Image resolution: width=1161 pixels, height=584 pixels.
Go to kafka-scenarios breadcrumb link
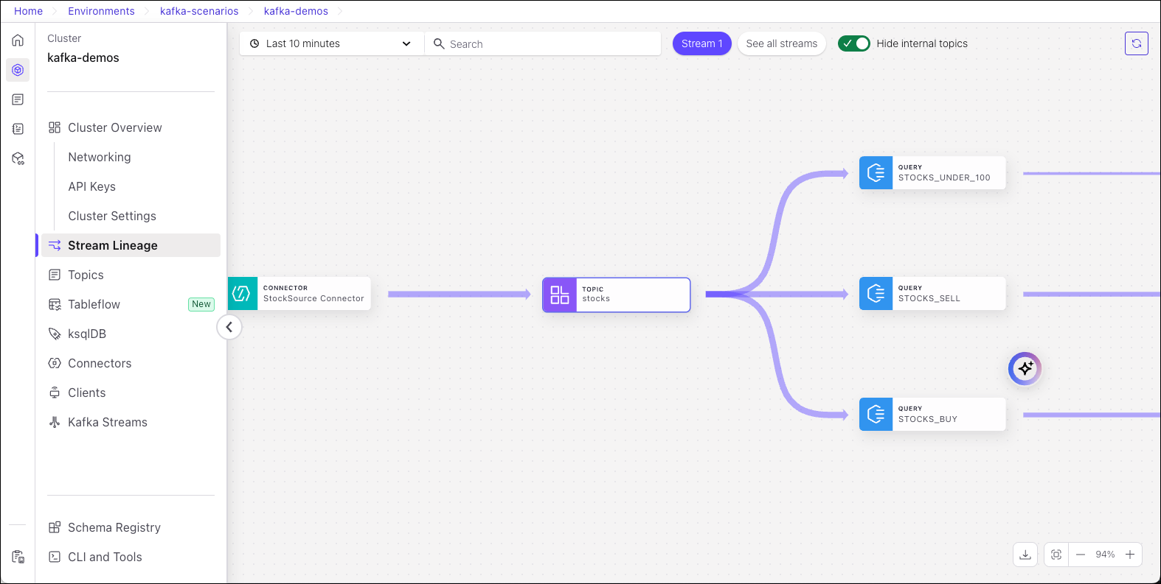(x=199, y=11)
